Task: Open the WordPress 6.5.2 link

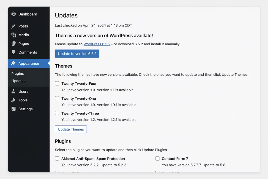Action: 97,44
